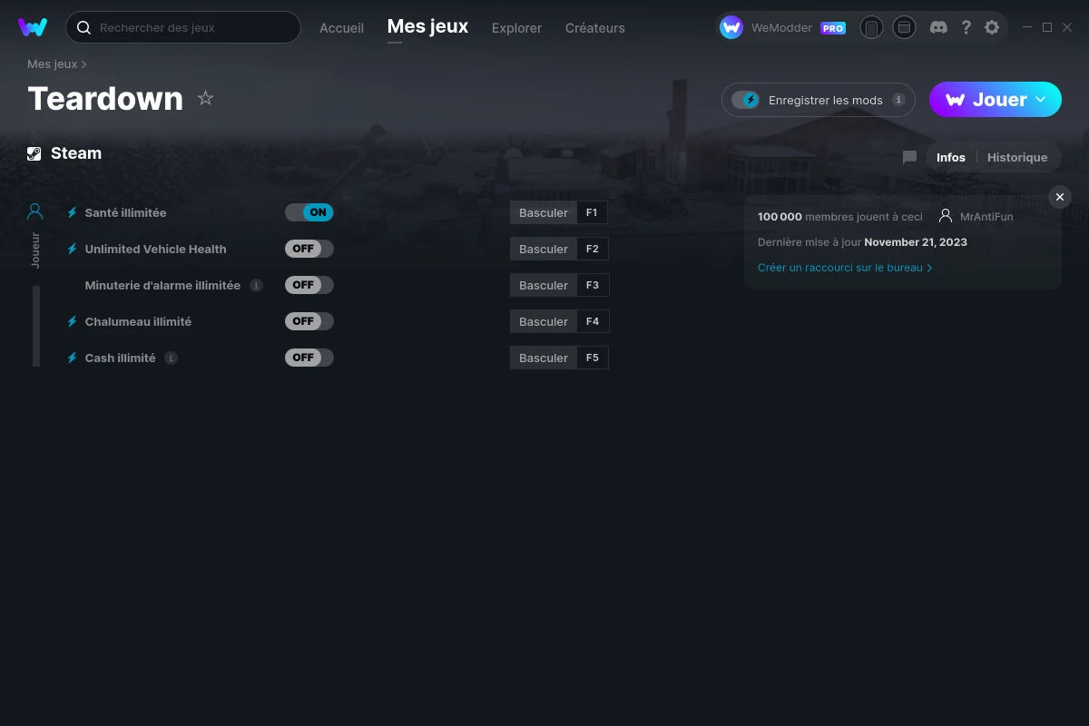The image size is (1089, 726).
Task: Open the Discord icon link
Action: coord(939,27)
